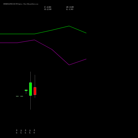
Task: Click the low value "L: 1.85"
Action: point(70,9)
